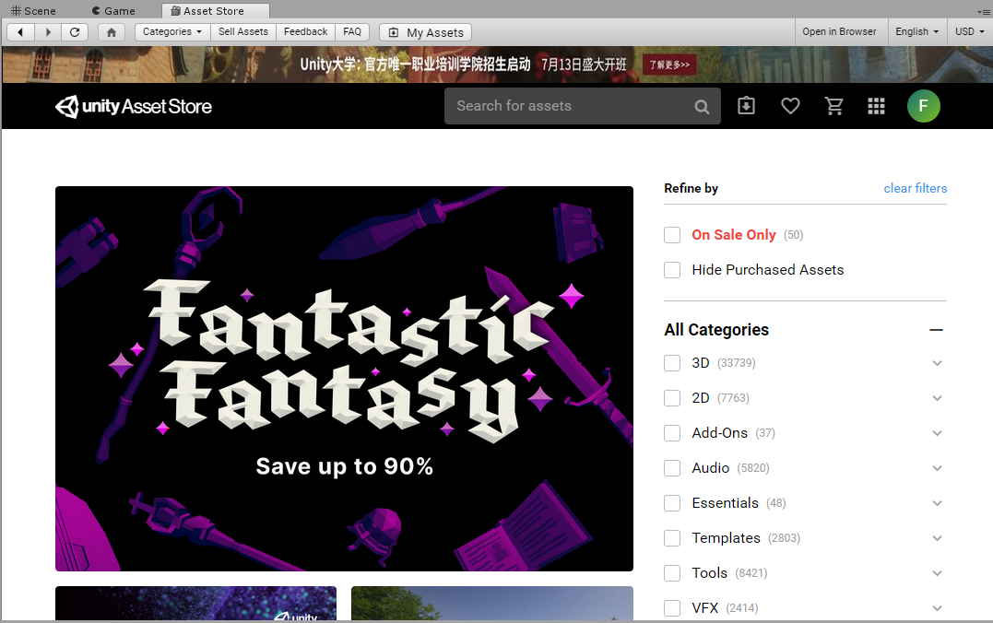Open the apps grid icon
The width and height of the screenshot is (993, 623).
(877, 106)
